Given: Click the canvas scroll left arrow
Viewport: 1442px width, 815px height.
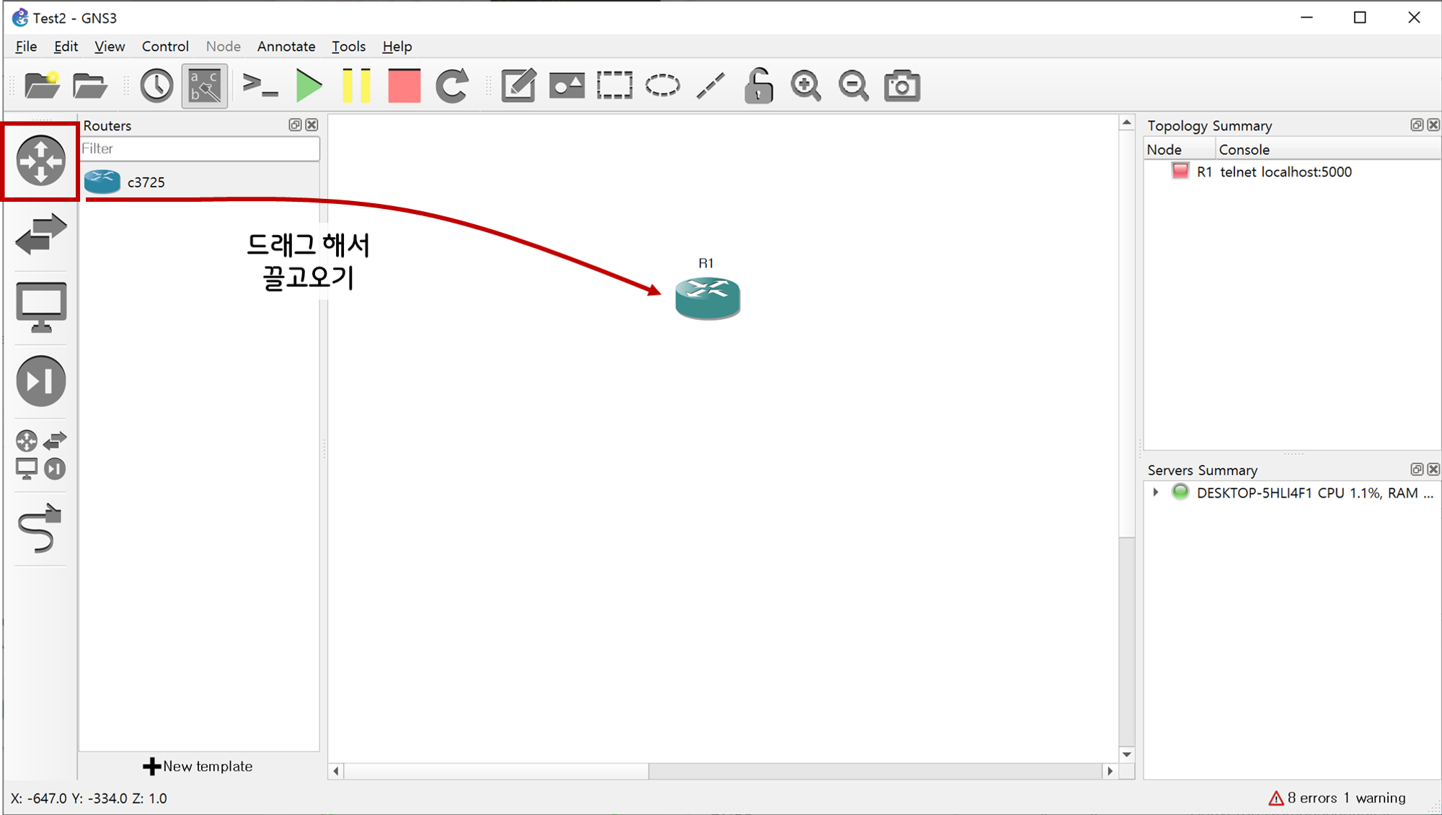Looking at the screenshot, I should click(336, 771).
